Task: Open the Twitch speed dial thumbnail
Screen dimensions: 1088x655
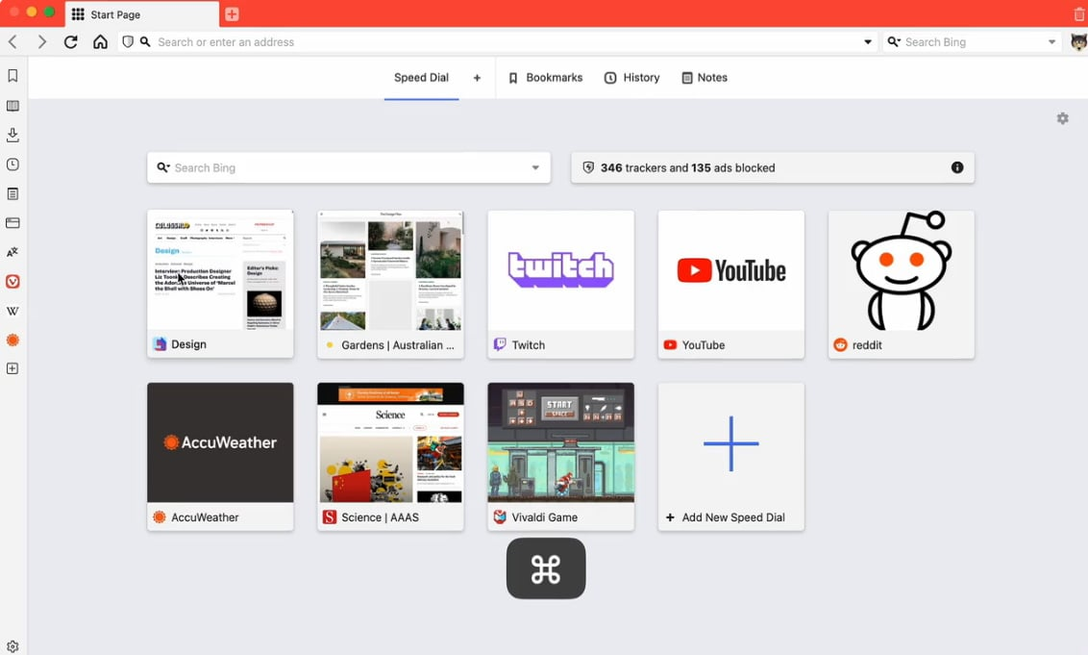Action: [x=560, y=271]
